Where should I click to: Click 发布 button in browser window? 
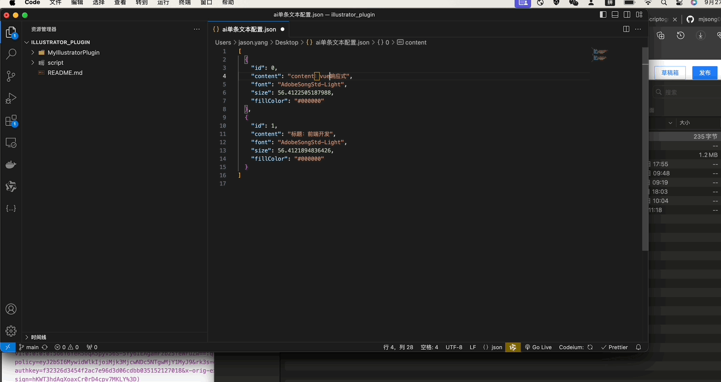coord(705,73)
